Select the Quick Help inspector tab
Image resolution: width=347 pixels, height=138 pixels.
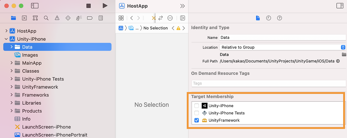click(279, 18)
